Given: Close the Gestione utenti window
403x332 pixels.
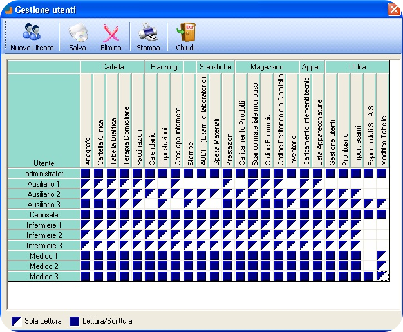Looking at the screenshot, I should point(394,10).
